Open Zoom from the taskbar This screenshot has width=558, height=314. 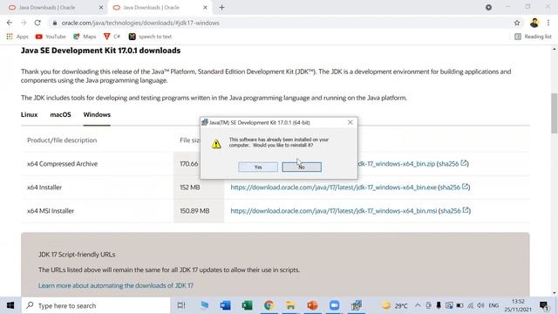[x=334, y=305]
